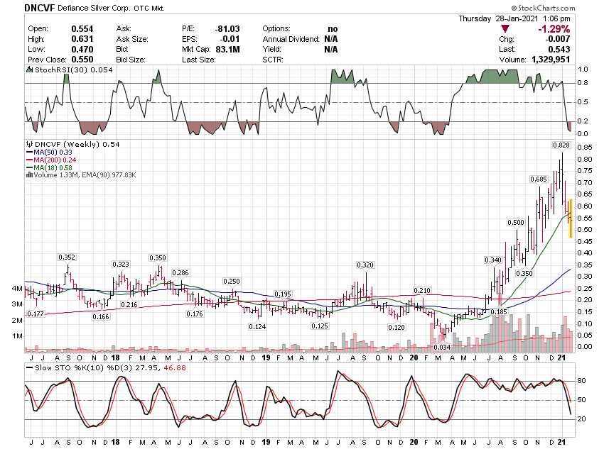Click the 0.828 peak price label
This screenshot has height=449, width=604.
click(x=561, y=145)
